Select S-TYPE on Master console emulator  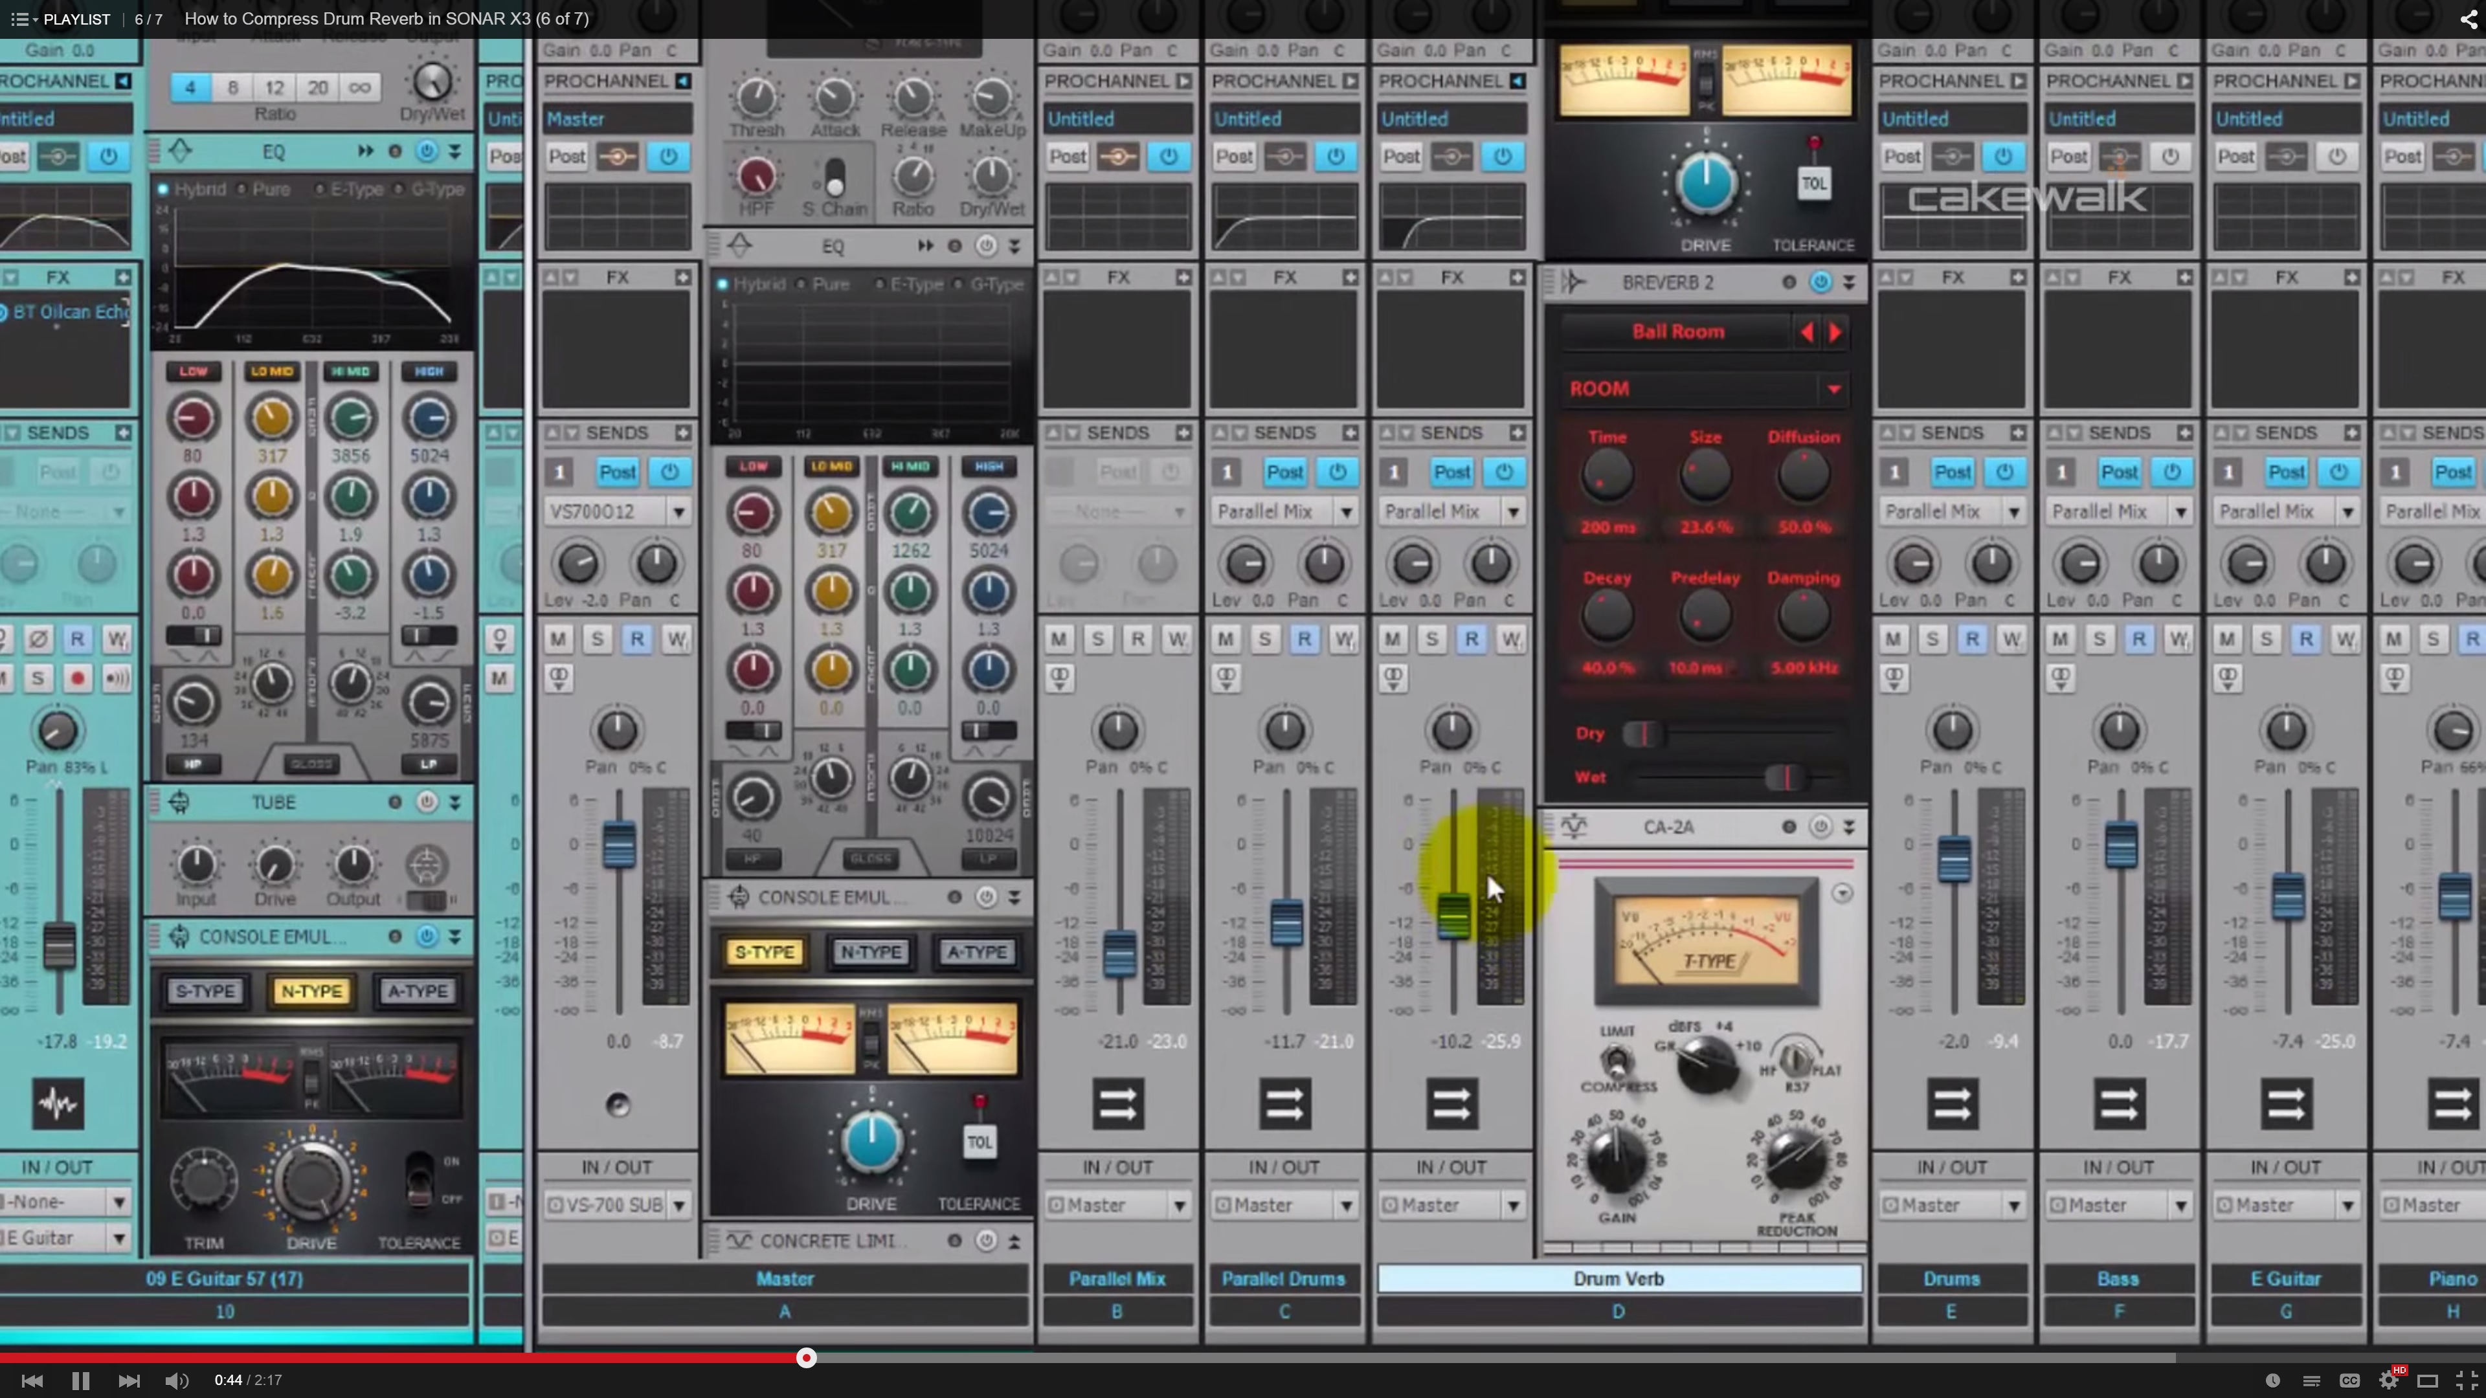coord(765,952)
